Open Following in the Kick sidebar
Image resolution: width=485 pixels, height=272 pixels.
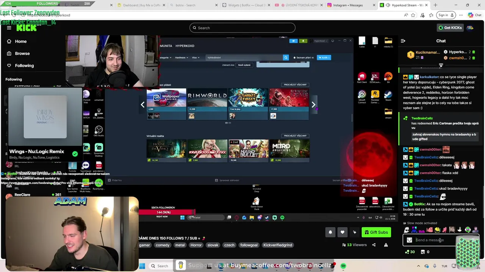pyautogui.click(x=24, y=66)
